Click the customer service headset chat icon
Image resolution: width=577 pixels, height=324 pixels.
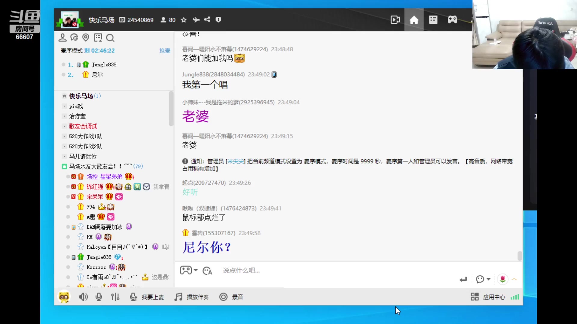click(x=74, y=38)
